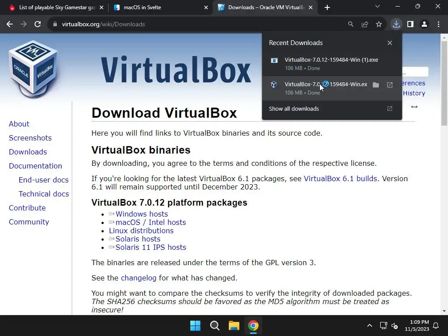Toggle page width with double-arrow icon
Viewport: 448px width, 336px height.
tap(414, 107)
